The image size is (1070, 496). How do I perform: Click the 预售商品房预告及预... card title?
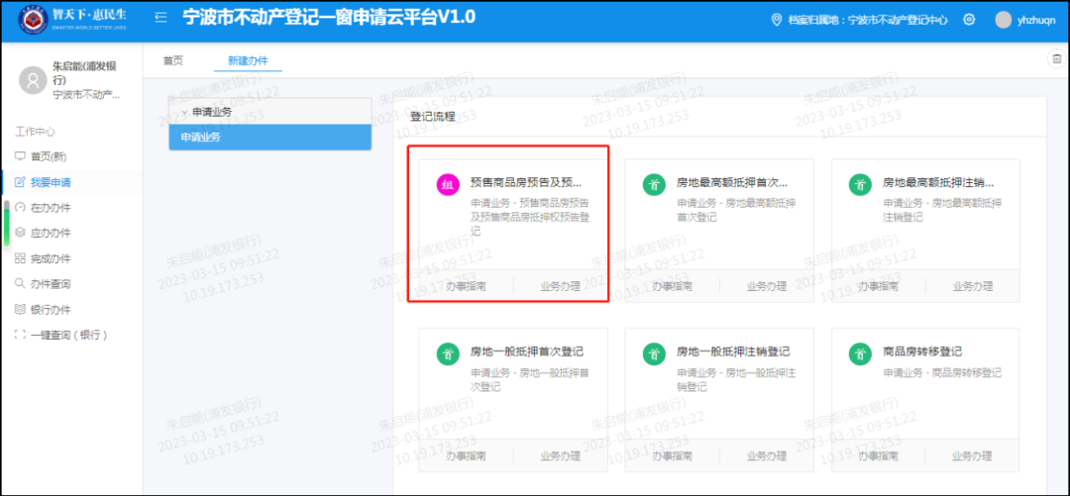(526, 183)
